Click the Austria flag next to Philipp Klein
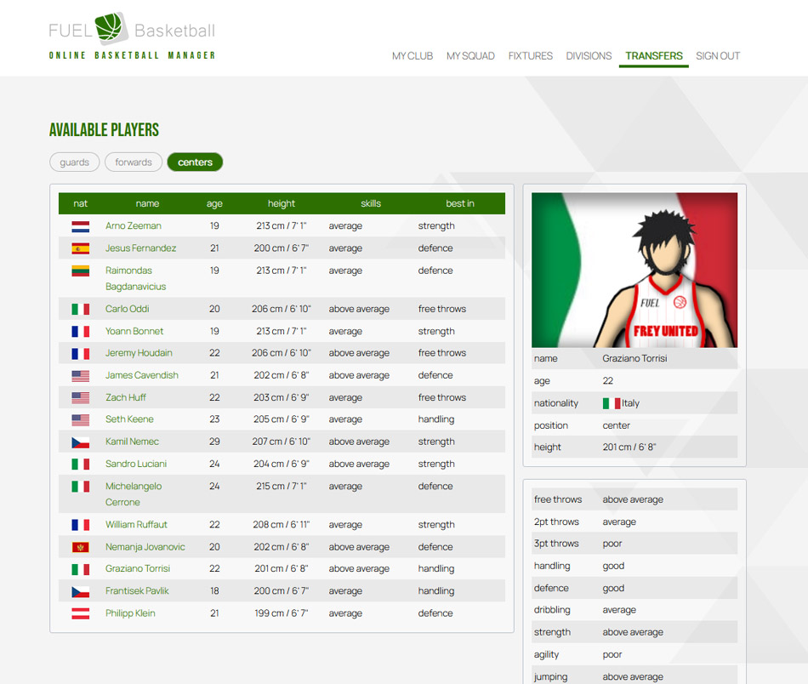The height and width of the screenshot is (684, 808). pyautogui.click(x=79, y=613)
